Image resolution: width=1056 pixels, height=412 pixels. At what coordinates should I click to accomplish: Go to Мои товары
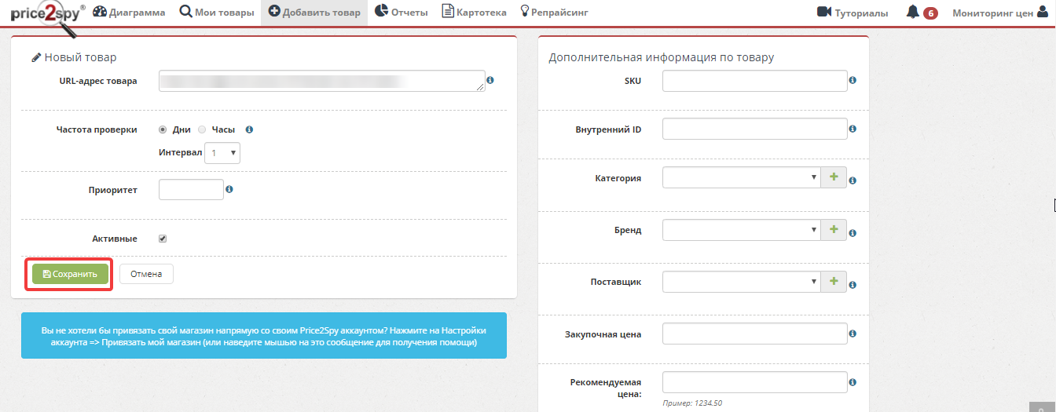[x=217, y=13]
